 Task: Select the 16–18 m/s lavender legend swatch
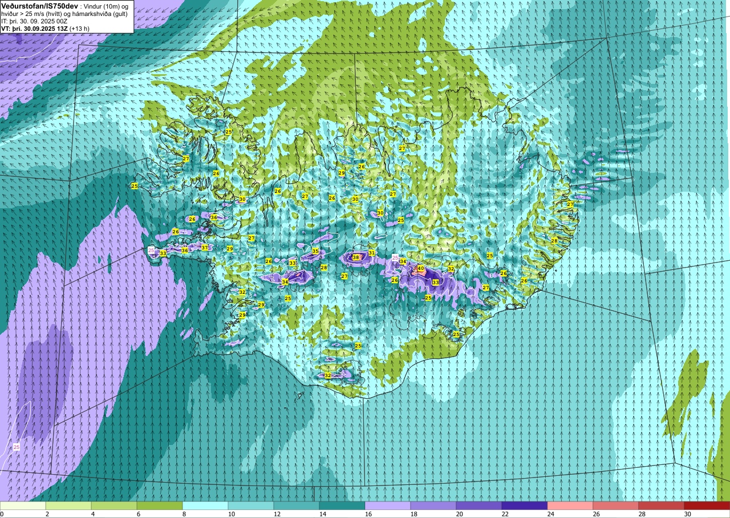(388, 505)
